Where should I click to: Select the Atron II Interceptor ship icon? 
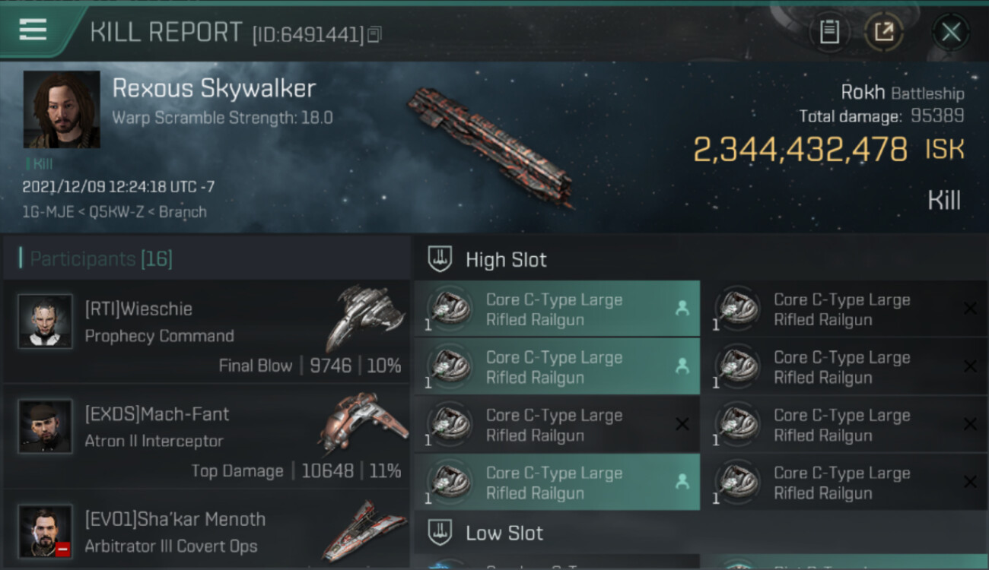[x=363, y=423]
